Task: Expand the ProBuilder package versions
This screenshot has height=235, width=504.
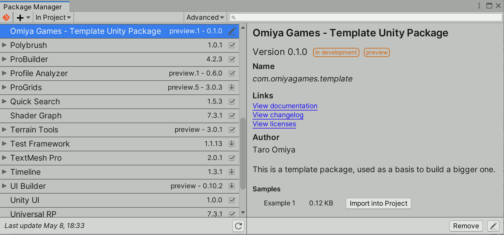Action: pyautogui.click(x=4, y=59)
